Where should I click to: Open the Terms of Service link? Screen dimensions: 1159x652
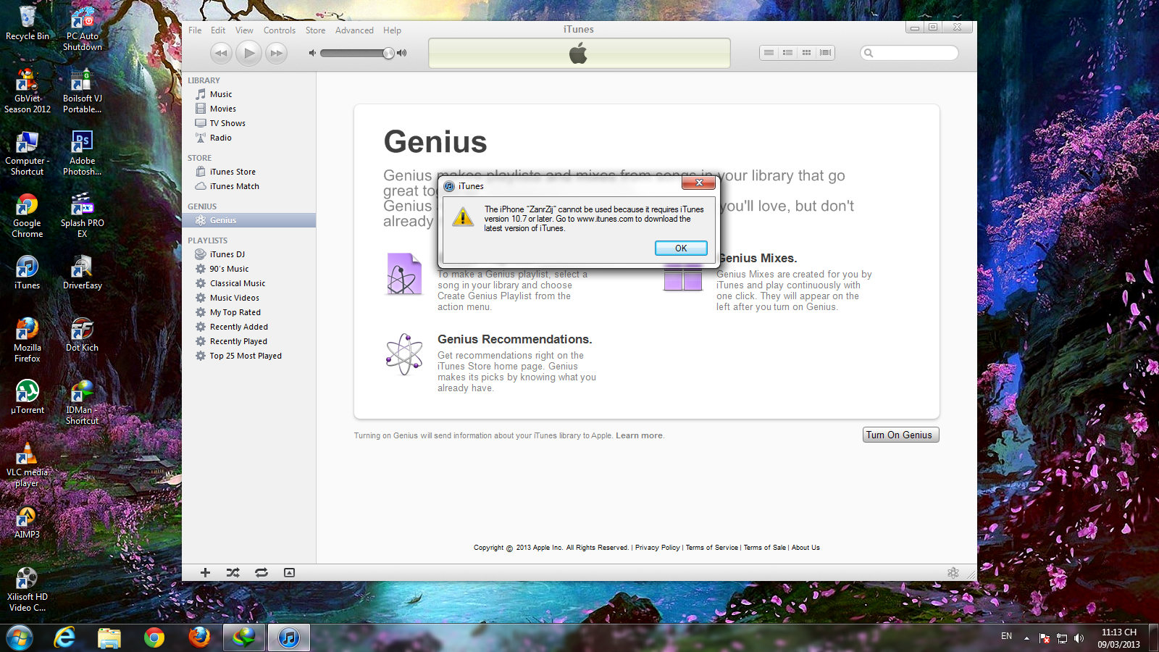(711, 548)
